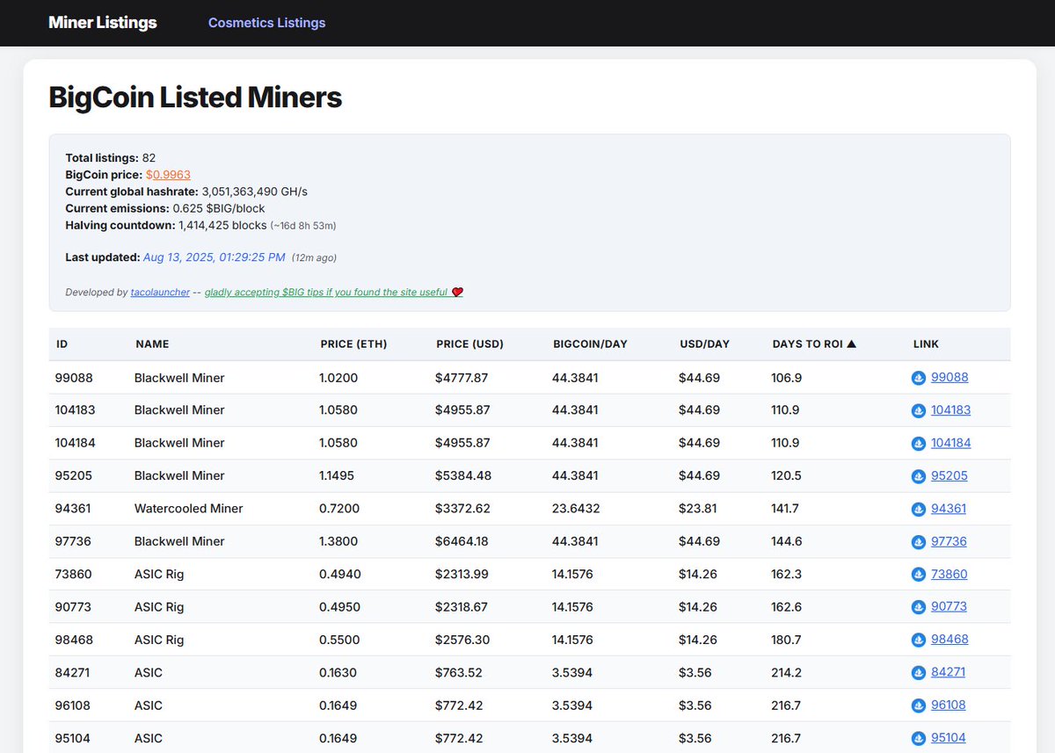
Task: Open listing link 73860
Action: [x=949, y=575]
